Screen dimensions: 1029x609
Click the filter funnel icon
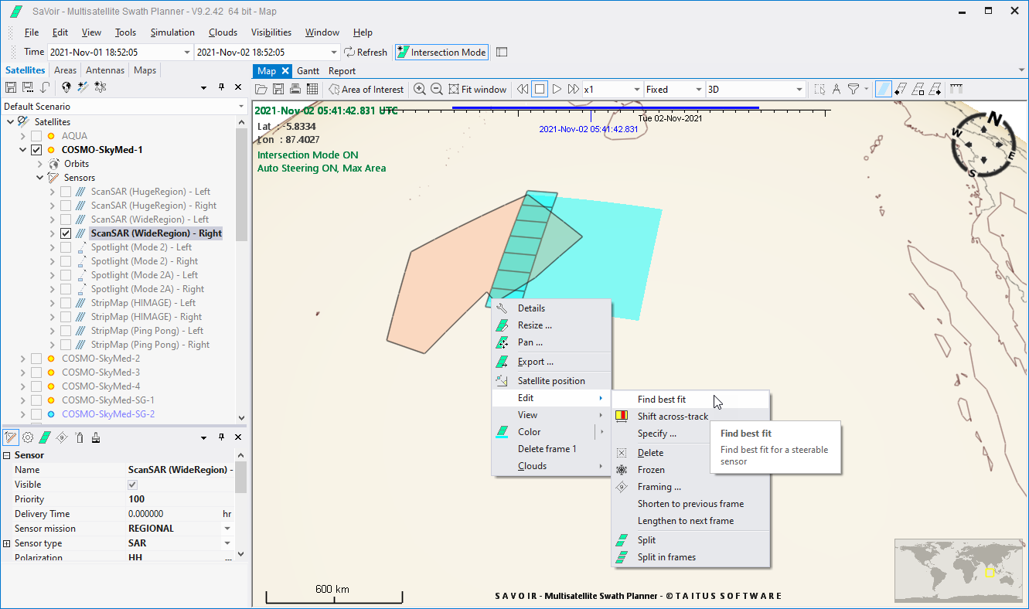(854, 90)
